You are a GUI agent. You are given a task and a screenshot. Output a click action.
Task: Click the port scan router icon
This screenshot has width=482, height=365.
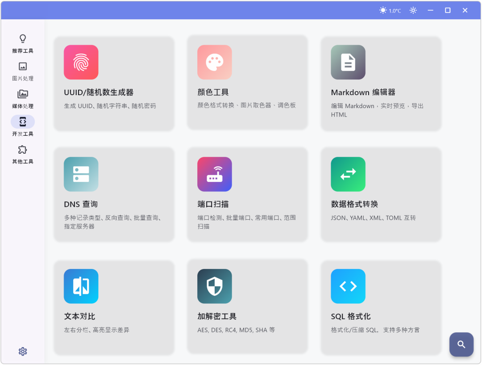[x=215, y=174]
